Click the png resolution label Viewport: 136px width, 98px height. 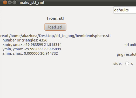coord(126,55)
